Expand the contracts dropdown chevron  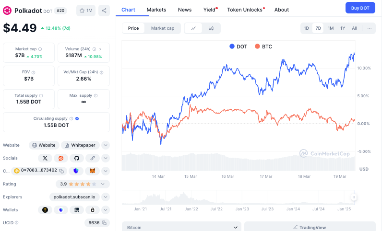click(x=106, y=171)
